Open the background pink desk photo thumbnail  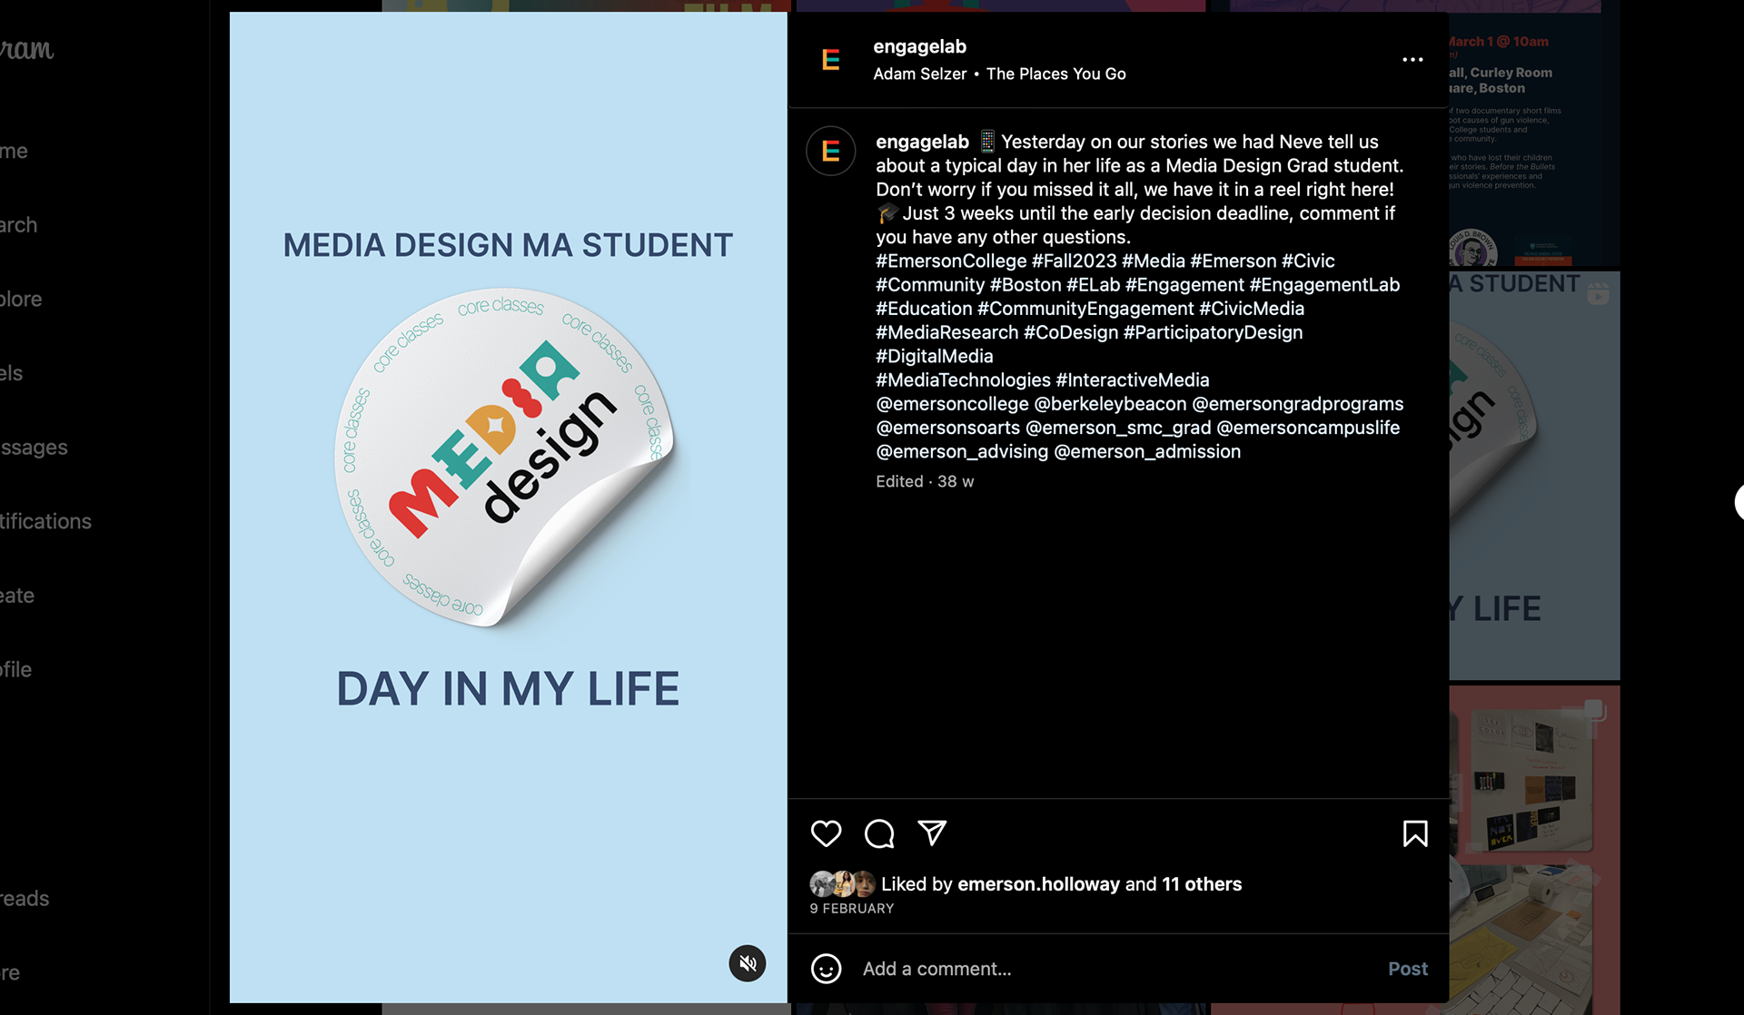pyautogui.click(x=1534, y=849)
